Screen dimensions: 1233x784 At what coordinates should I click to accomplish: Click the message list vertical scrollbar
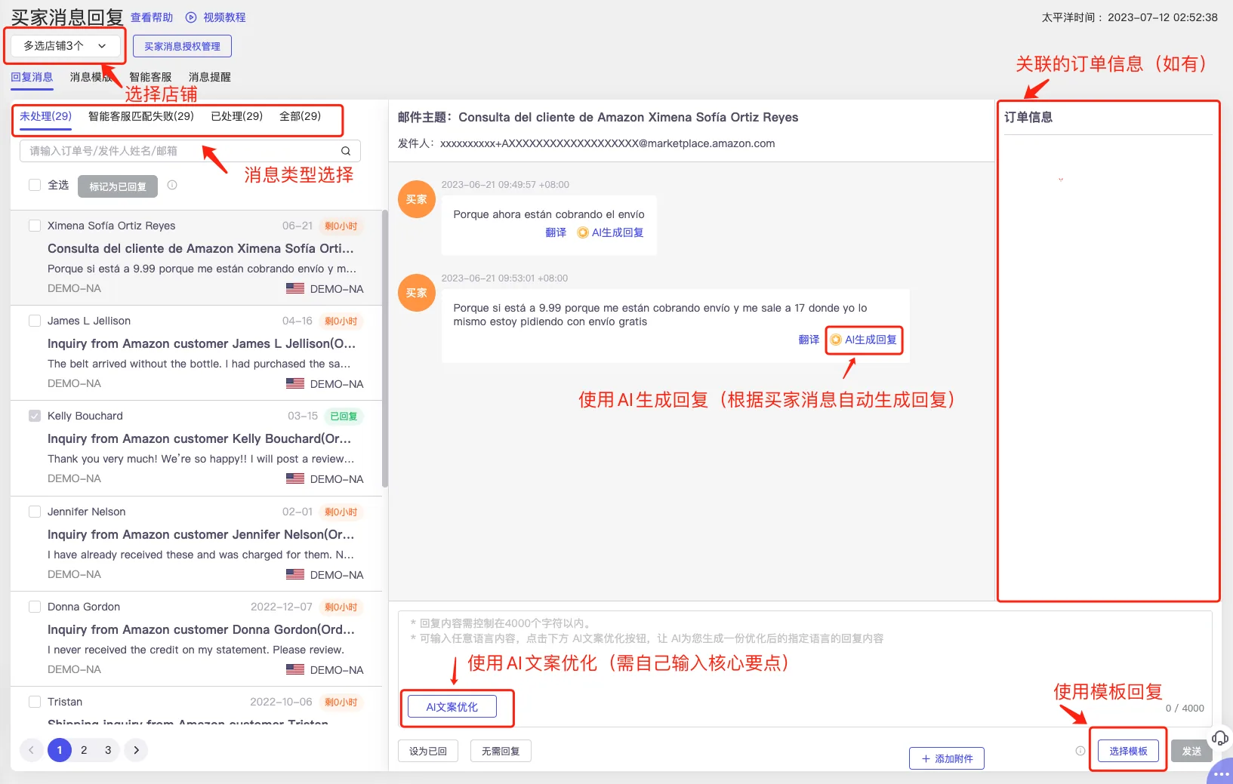[385, 349]
